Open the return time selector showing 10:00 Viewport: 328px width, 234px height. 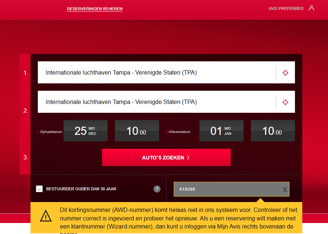(x=273, y=131)
